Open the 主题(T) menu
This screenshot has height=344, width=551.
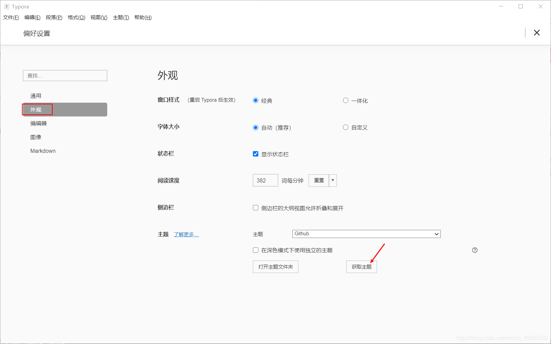121,18
